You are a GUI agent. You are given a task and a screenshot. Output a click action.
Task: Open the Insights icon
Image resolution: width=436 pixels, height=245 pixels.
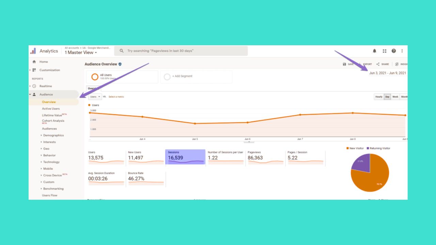397,64
